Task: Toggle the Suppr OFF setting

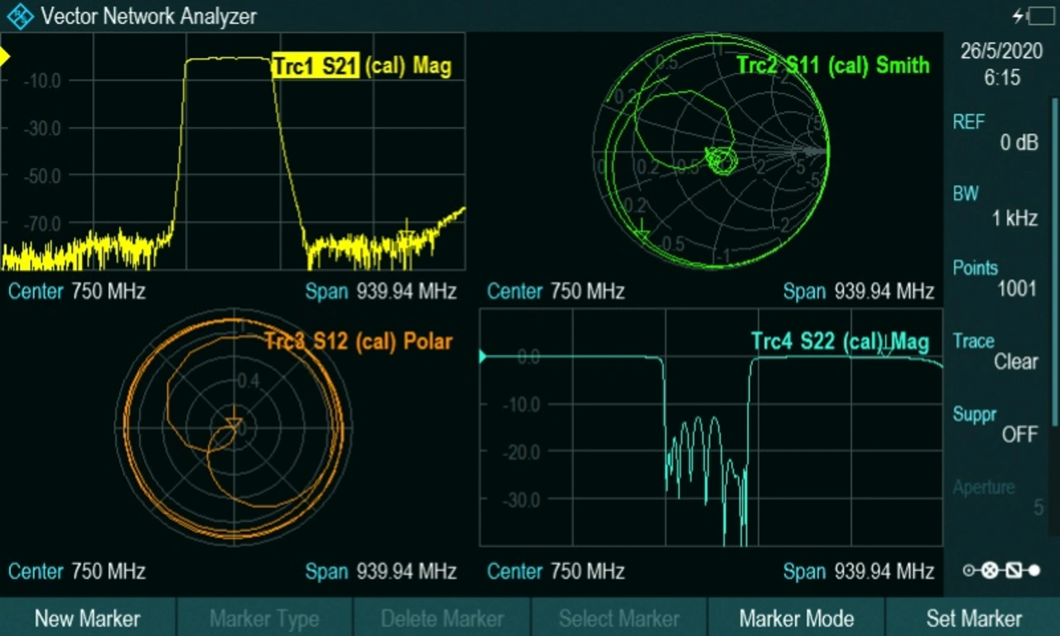Action: [x=995, y=424]
